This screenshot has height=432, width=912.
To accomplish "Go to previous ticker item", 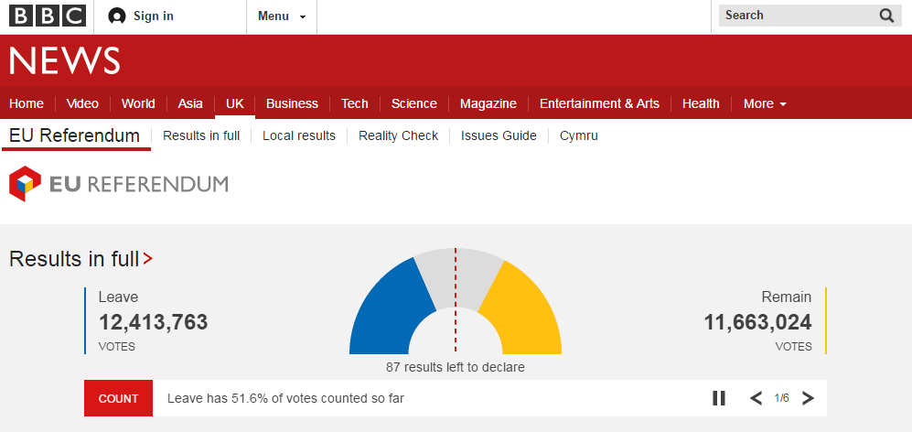I will [x=756, y=398].
